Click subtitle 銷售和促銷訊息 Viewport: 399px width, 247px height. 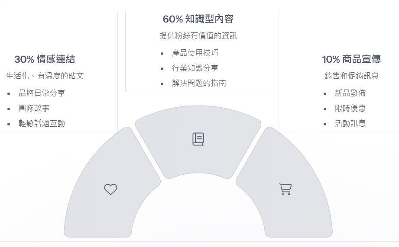click(x=351, y=76)
